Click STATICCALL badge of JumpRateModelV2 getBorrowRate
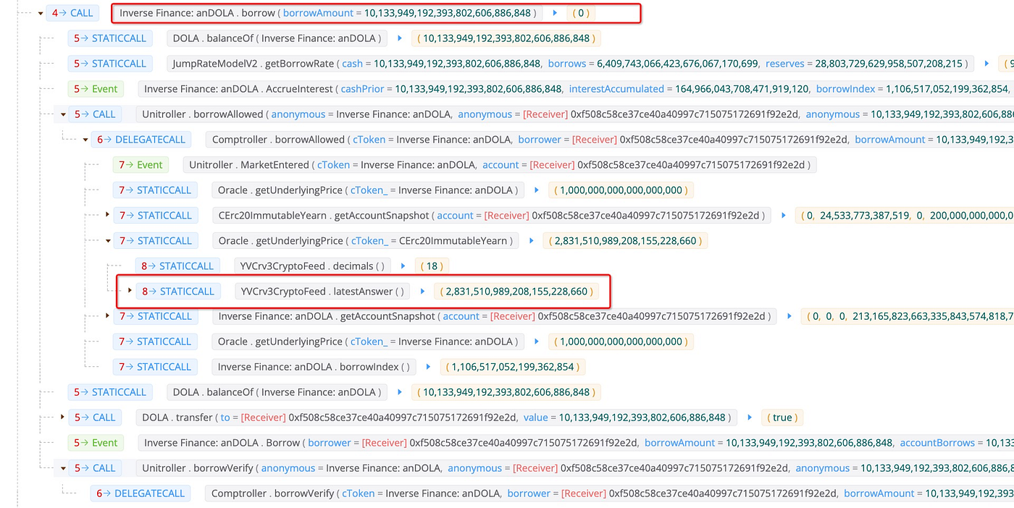The height and width of the screenshot is (508, 1014). tap(110, 64)
